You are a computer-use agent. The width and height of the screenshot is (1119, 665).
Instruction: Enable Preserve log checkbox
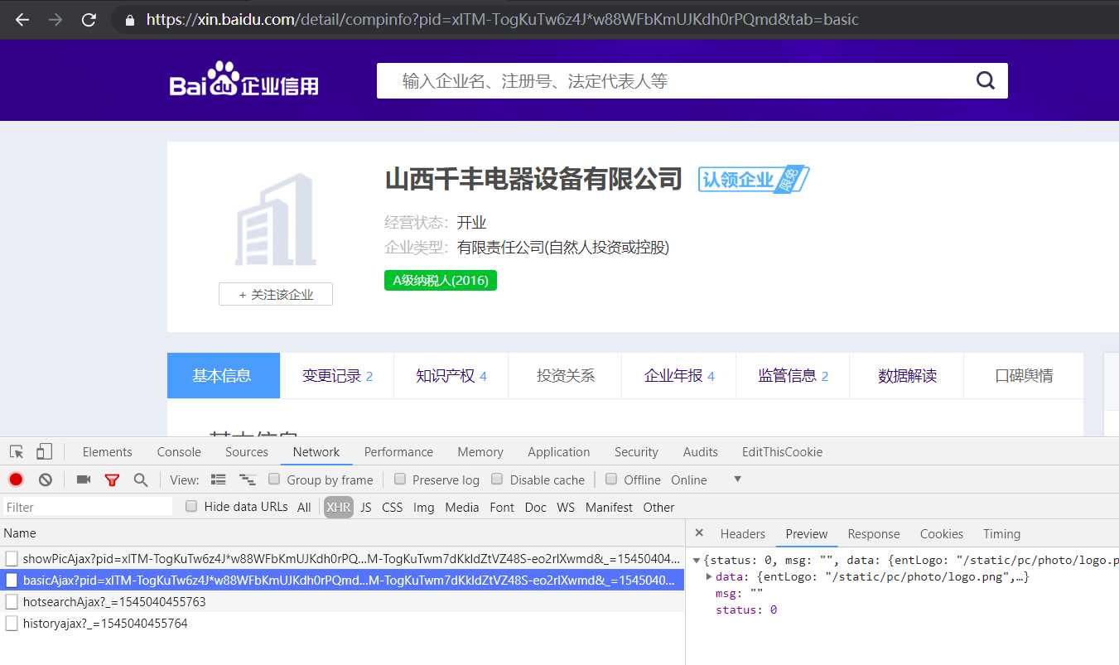(x=399, y=479)
